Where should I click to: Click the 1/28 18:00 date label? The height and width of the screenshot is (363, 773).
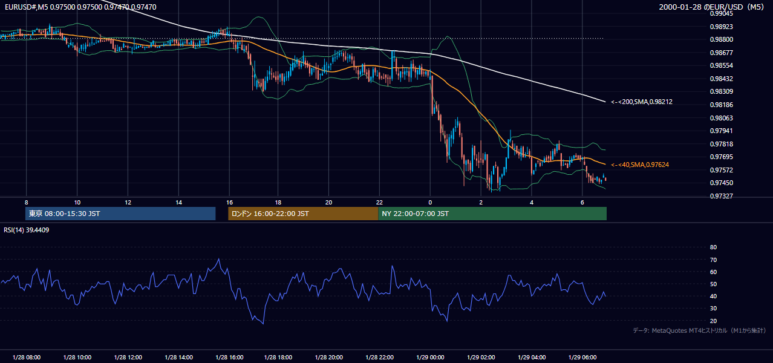[279, 358]
